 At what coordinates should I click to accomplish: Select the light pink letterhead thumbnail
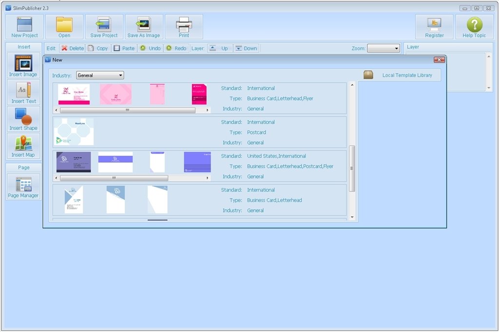click(157, 94)
